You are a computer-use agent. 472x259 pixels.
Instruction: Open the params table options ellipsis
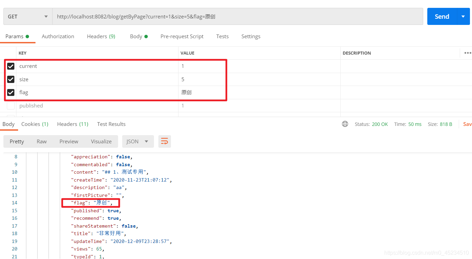[x=468, y=53]
